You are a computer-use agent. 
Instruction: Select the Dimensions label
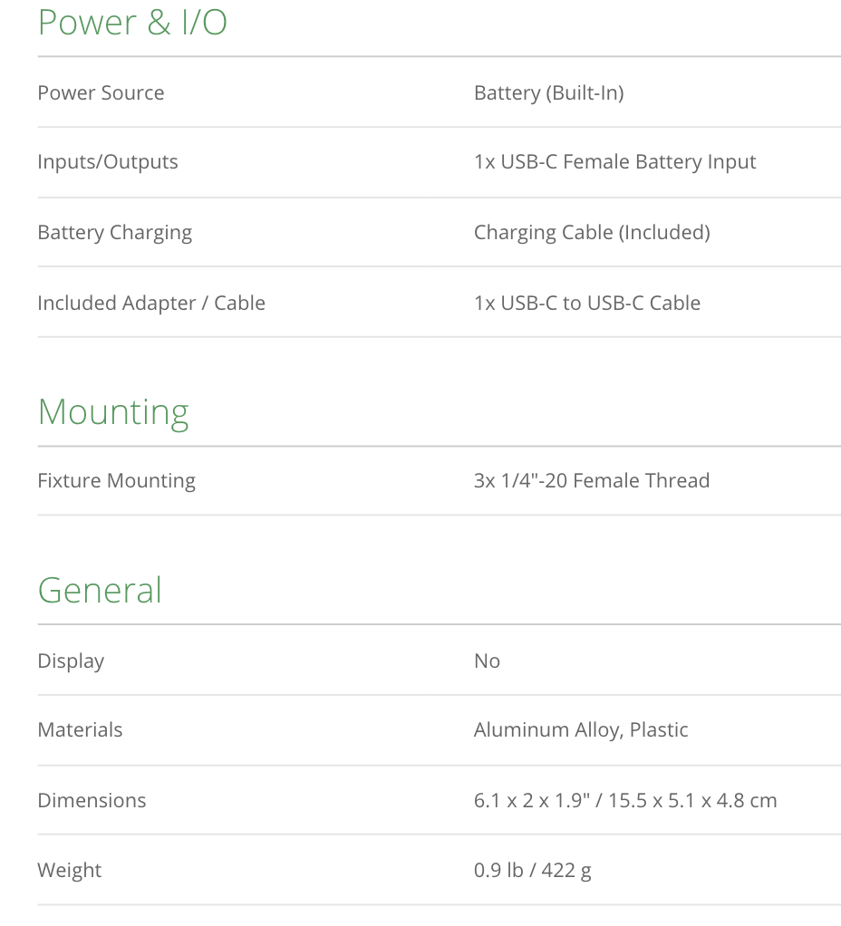tap(92, 800)
